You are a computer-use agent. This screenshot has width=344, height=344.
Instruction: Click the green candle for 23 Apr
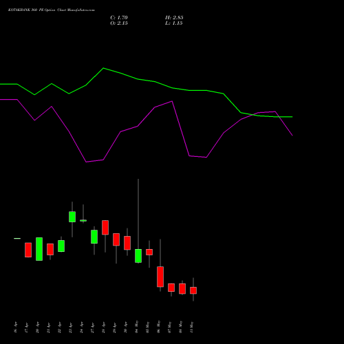point(72,217)
